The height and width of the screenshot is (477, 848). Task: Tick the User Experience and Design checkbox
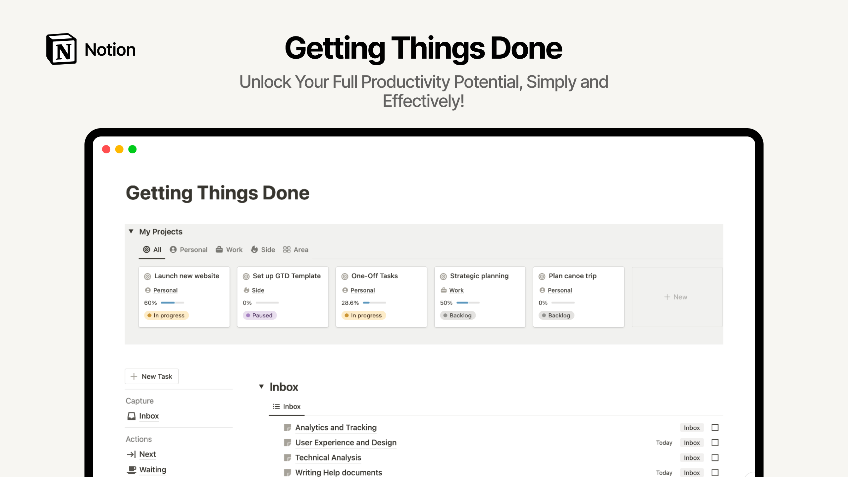coord(715,443)
